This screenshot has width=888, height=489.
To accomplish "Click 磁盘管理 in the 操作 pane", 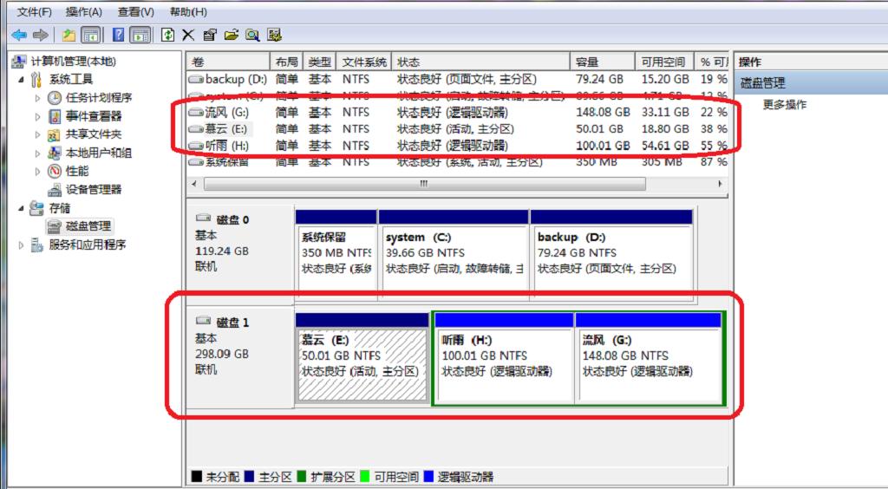I will click(763, 84).
